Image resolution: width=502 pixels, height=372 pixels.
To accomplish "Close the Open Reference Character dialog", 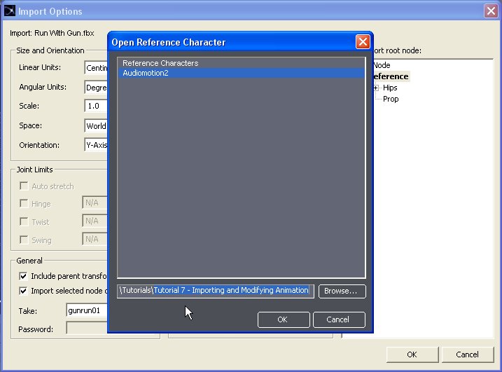I will [363, 41].
